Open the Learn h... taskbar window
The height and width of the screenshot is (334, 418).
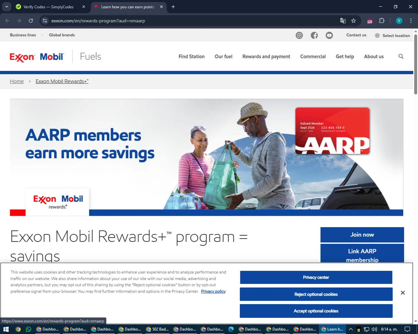[332, 329]
